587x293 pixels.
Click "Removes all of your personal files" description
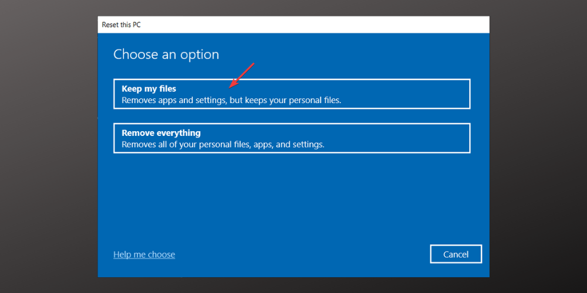(222, 144)
